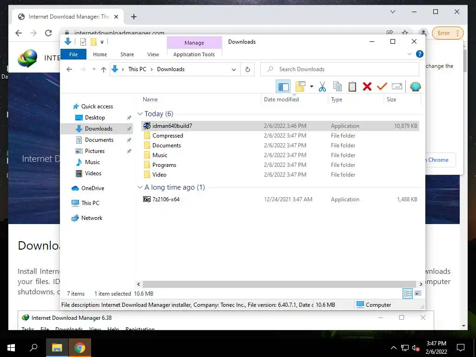Open a new Chrome tab
The width and height of the screenshot is (476, 357).
point(133,17)
